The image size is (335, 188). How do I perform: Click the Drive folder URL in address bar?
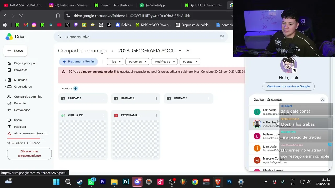[132, 16]
